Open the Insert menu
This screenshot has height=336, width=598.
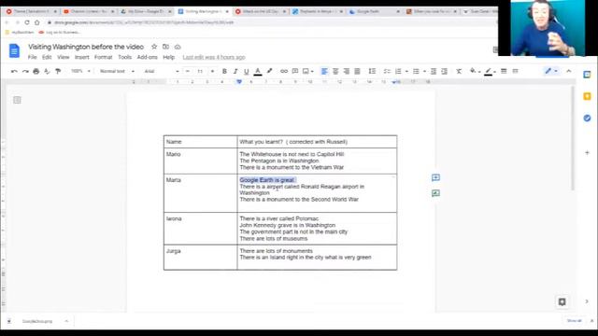[x=81, y=57]
